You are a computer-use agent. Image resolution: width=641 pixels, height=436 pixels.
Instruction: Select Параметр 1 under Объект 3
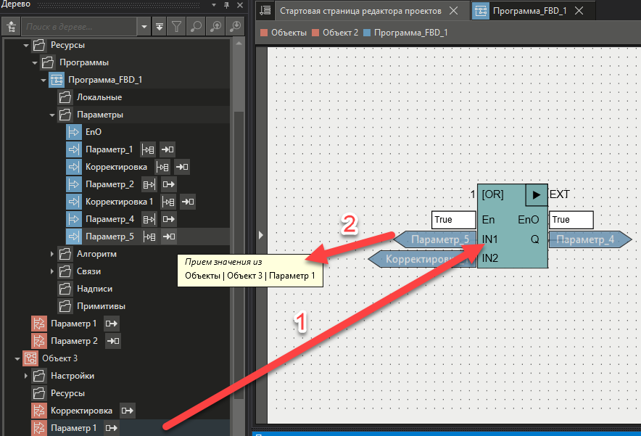73,428
